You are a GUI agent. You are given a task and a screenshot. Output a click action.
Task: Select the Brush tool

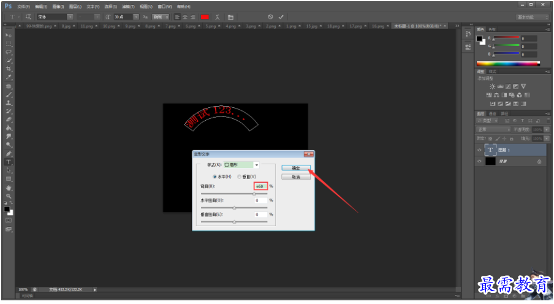[x=9, y=94]
